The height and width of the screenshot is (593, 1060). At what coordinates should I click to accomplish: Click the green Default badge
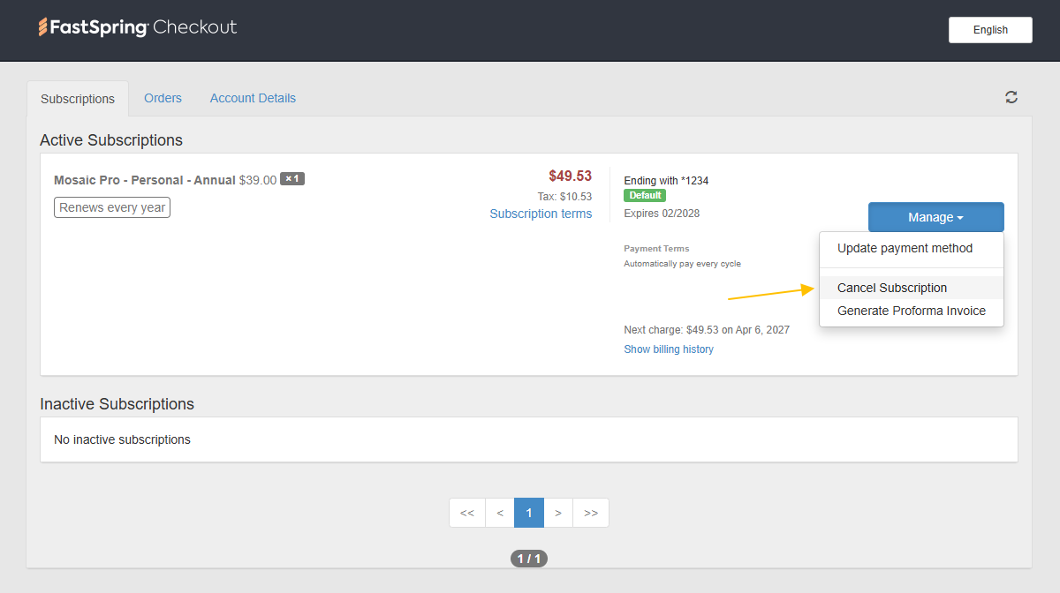point(645,196)
